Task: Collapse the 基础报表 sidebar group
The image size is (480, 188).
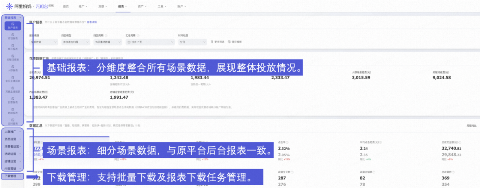Action: [x=20, y=18]
